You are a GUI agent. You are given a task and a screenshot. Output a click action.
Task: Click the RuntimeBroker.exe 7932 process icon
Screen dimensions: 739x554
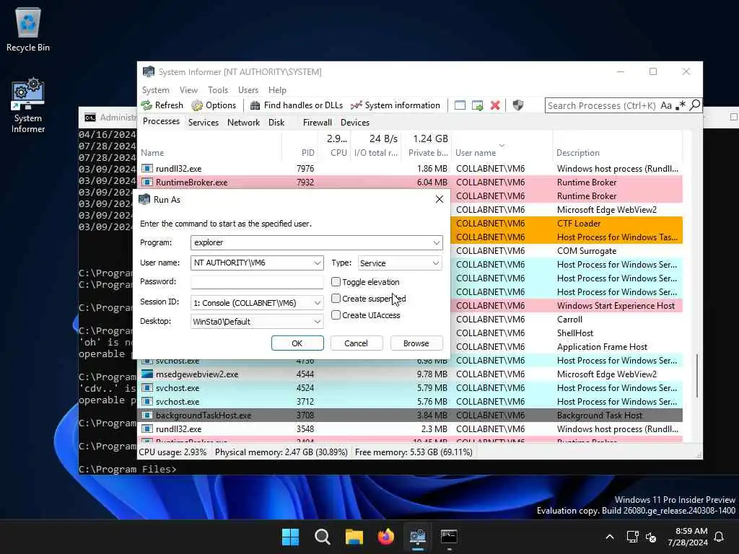click(x=147, y=182)
